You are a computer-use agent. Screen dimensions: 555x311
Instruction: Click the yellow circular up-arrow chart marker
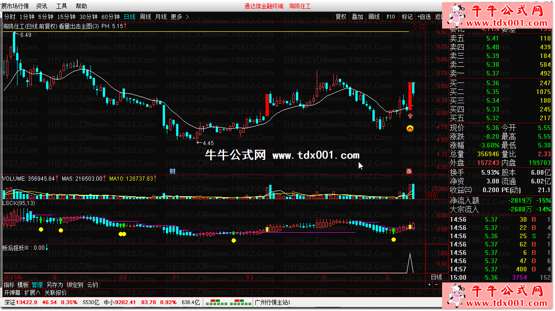410,129
